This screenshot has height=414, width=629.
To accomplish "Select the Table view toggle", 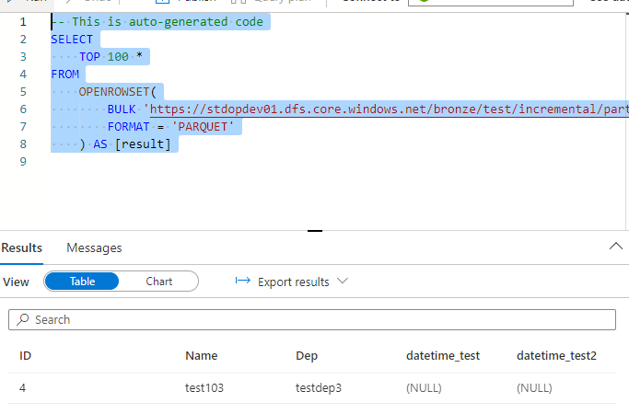I will pyautogui.click(x=82, y=282).
